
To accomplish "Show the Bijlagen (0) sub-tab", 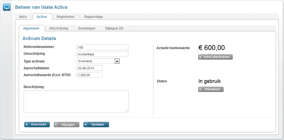I will (114, 28).
